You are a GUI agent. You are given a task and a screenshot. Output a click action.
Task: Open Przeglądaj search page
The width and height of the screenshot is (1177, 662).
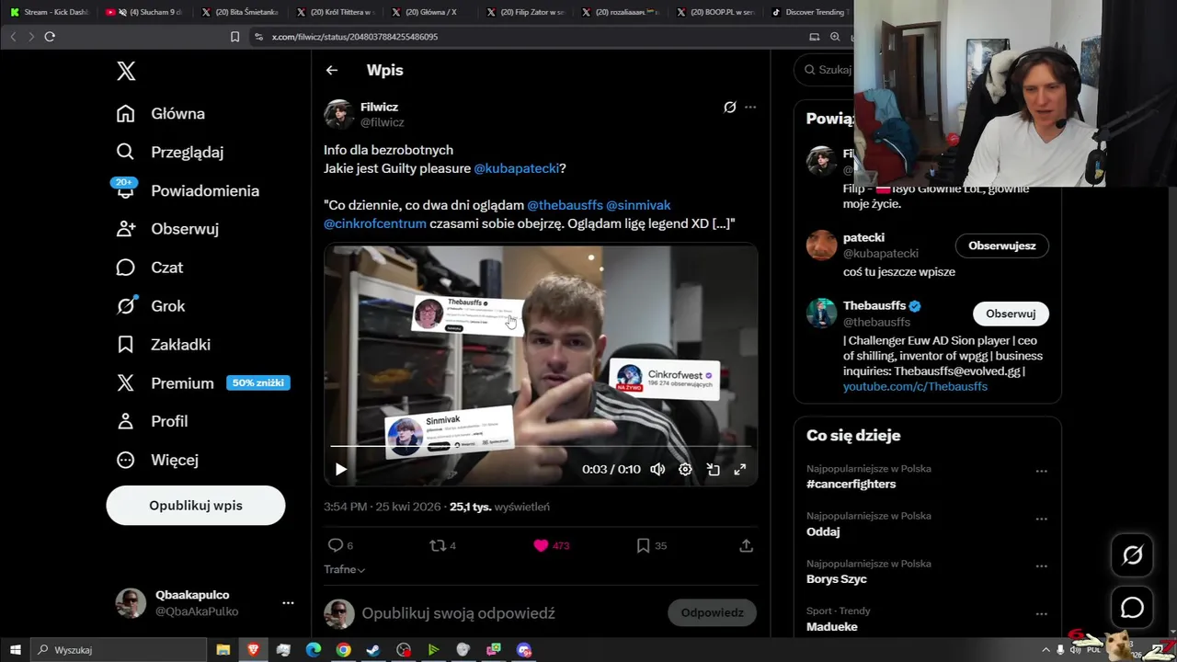pos(170,152)
